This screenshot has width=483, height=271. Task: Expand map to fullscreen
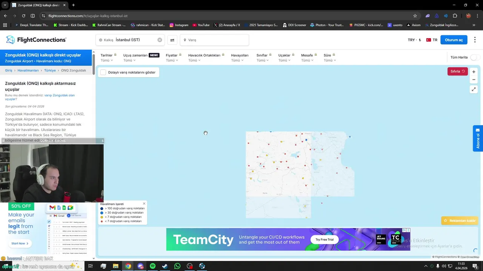coord(474,89)
